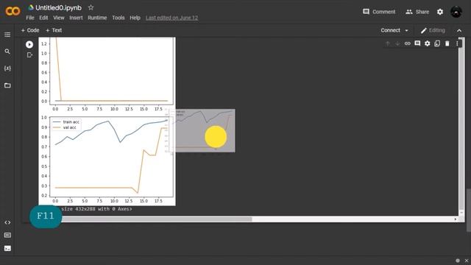Image resolution: width=471 pixels, height=265 pixels.
Task: Open the table of contents panel
Action: click(7, 35)
